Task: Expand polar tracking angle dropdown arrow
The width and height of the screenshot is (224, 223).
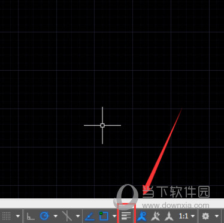Action: pyautogui.click(x=56, y=216)
